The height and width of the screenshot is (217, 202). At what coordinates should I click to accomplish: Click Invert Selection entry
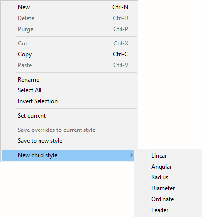click(70, 101)
